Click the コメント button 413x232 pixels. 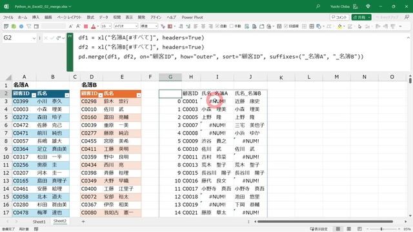(339, 17)
